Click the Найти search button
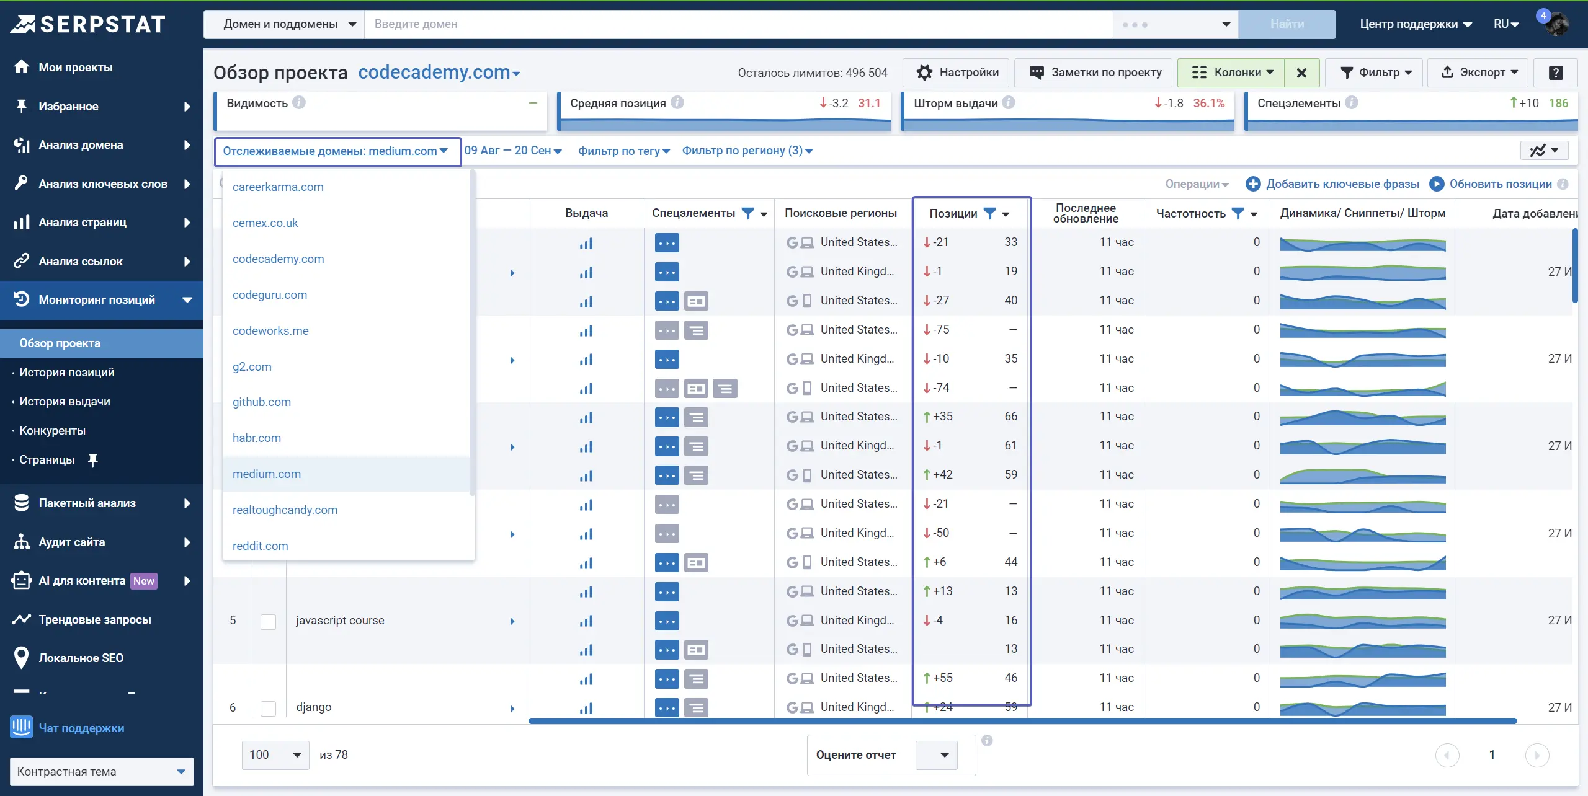The image size is (1588, 796). [x=1287, y=24]
